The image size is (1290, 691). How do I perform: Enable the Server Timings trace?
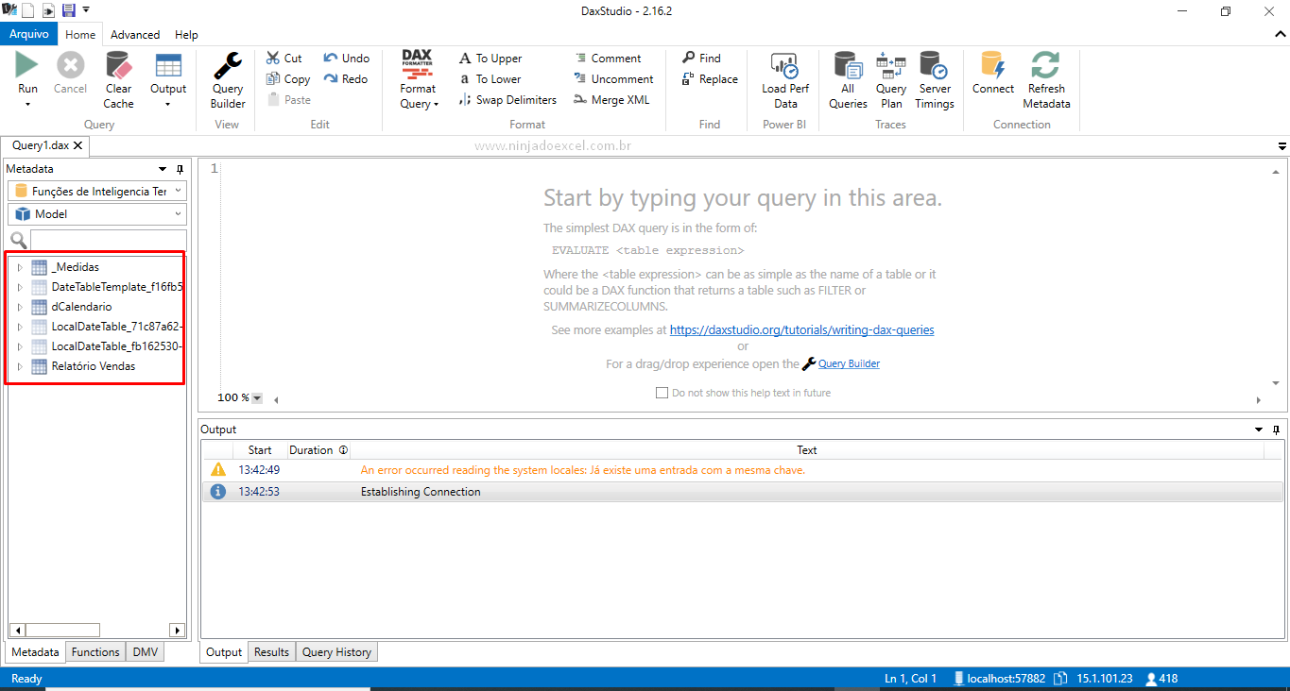[x=935, y=79]
